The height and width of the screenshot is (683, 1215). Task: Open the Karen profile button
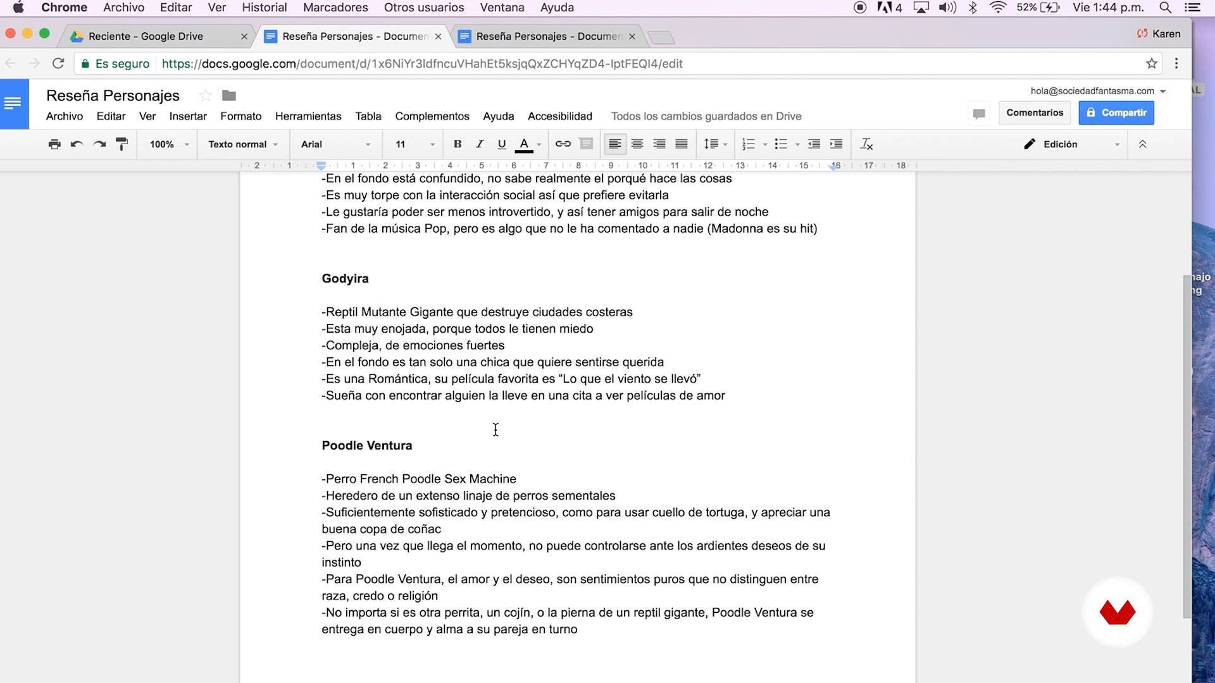point(1159,34)
